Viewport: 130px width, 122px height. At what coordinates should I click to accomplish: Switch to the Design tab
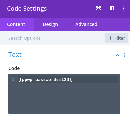(50, 24)
